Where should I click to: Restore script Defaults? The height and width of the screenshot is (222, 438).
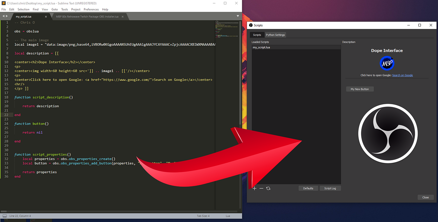click(x=308, y=188)
